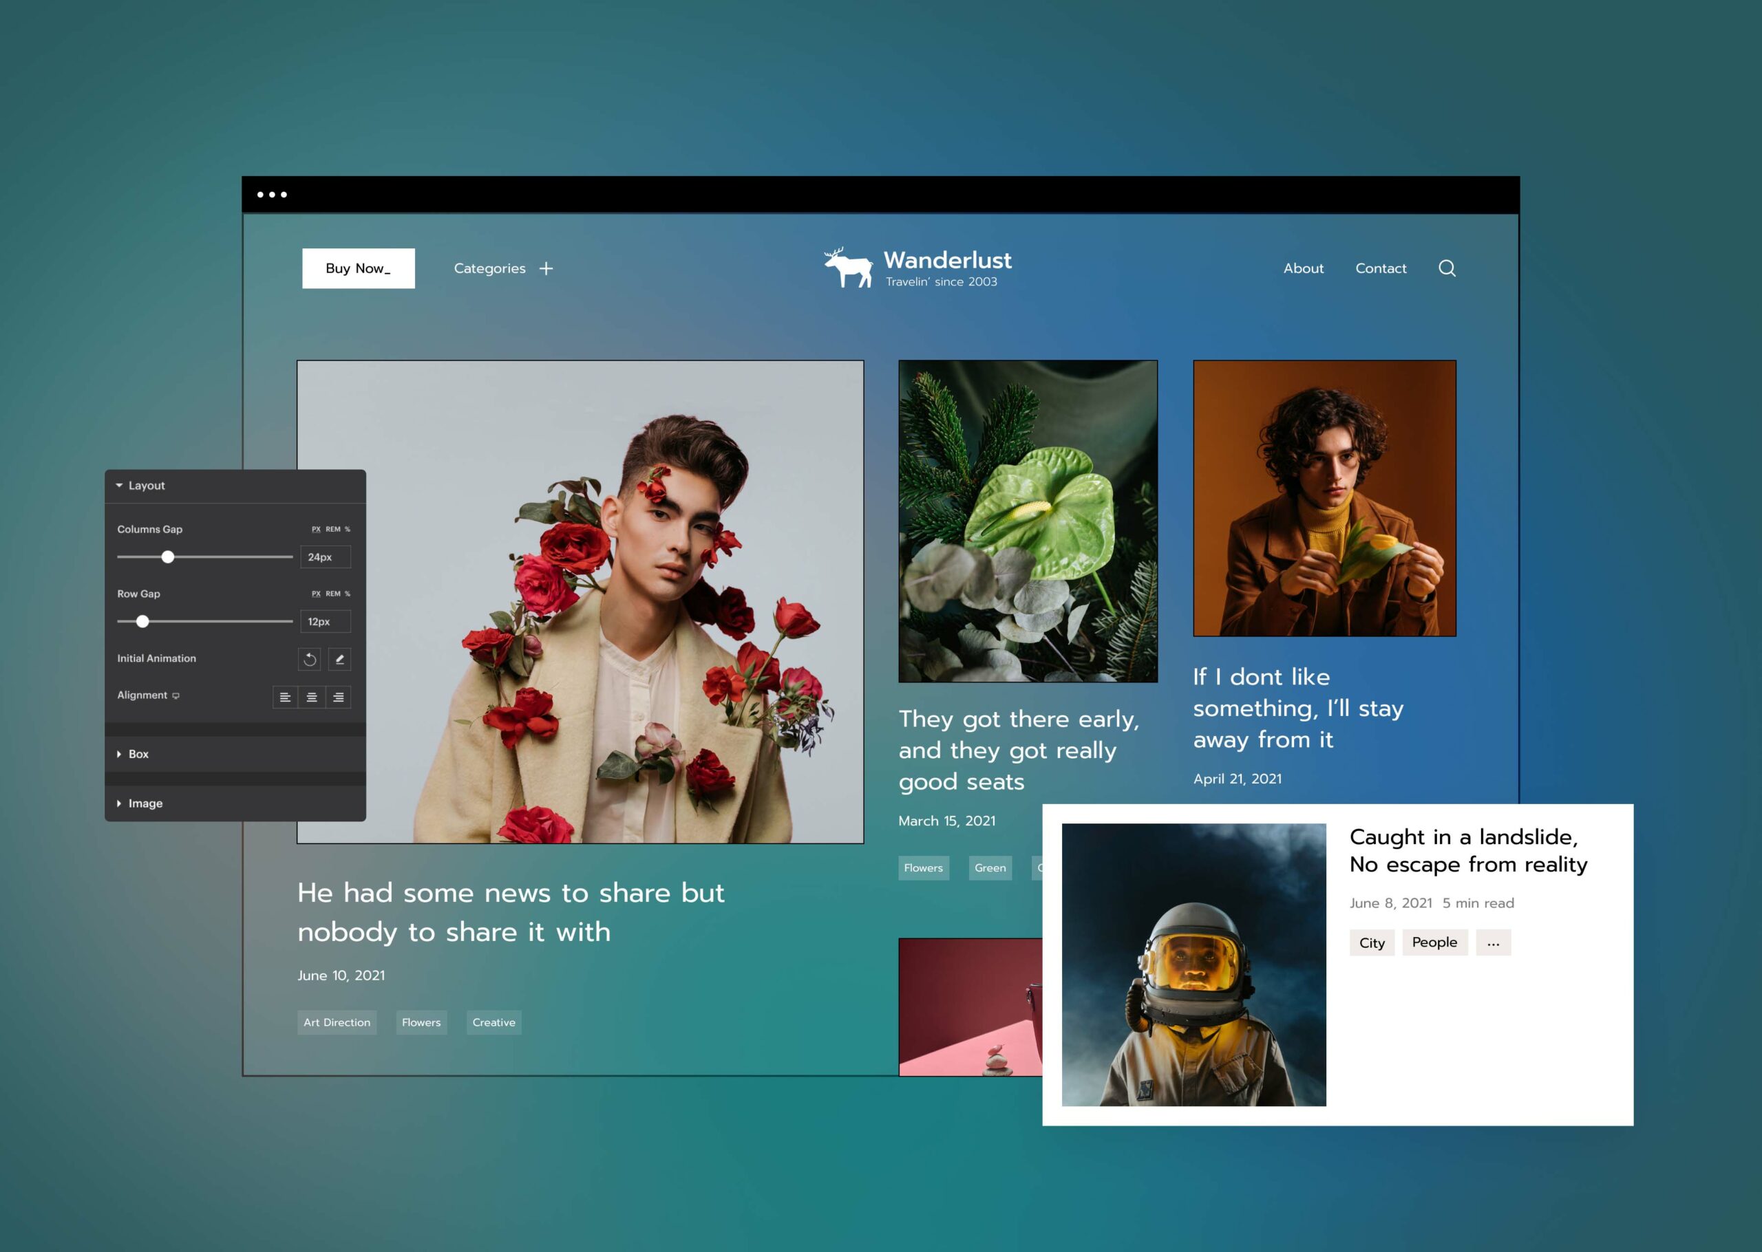Click the responsive device icon beside Alignment
The width and height of the screenshot is (1762, 1252).
tap(176, 695)
